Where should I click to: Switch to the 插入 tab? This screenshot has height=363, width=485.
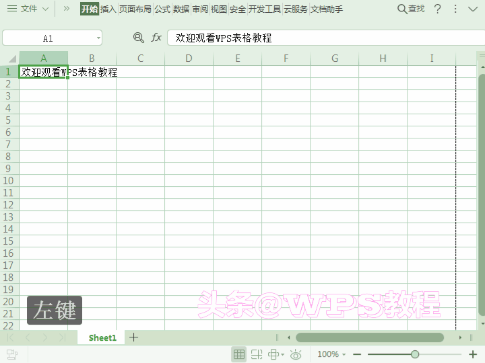[108, 9]
